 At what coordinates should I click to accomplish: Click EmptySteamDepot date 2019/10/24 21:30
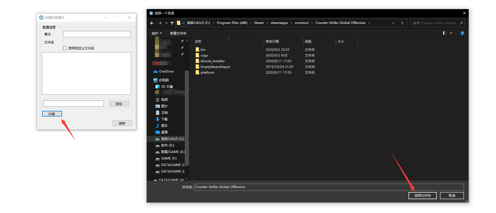click(x=279, y=67)
